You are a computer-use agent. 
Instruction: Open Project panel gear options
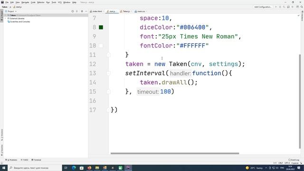click(x=82, y=11)
